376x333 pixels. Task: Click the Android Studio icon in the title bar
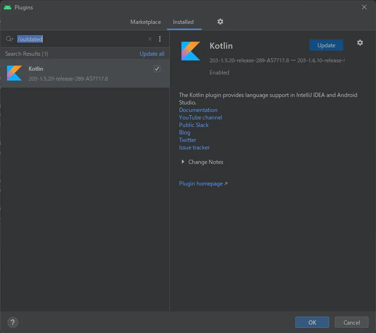[7, 7]
